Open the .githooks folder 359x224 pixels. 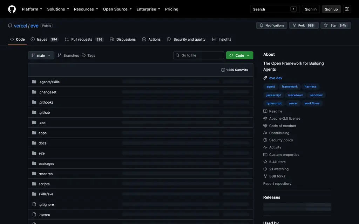coord(46,102)
